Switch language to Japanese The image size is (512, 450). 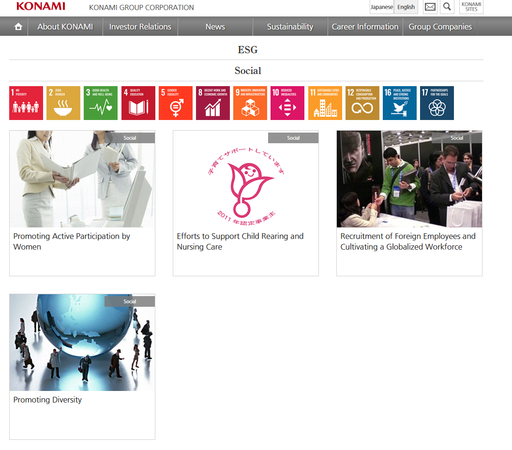[x=382, y=7]
